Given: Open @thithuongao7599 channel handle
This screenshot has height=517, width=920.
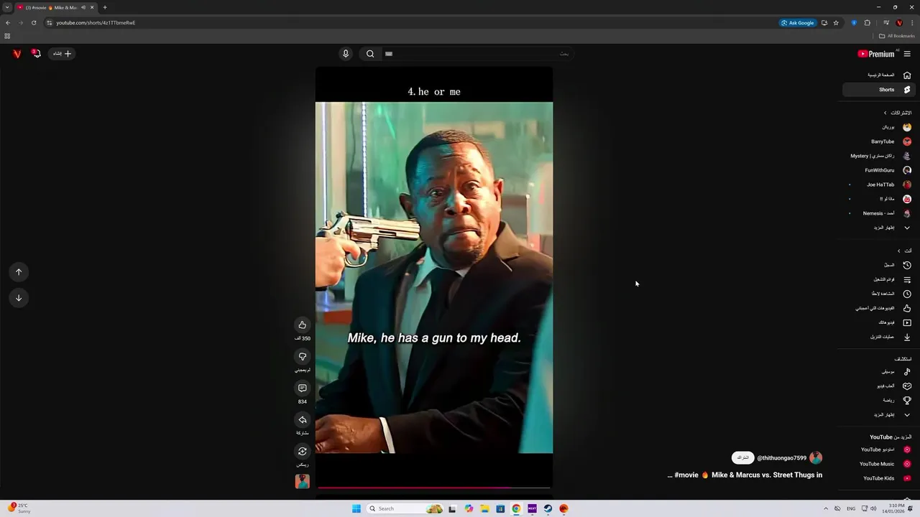Looking at the screenshot, I should click(x=782, y=458).
